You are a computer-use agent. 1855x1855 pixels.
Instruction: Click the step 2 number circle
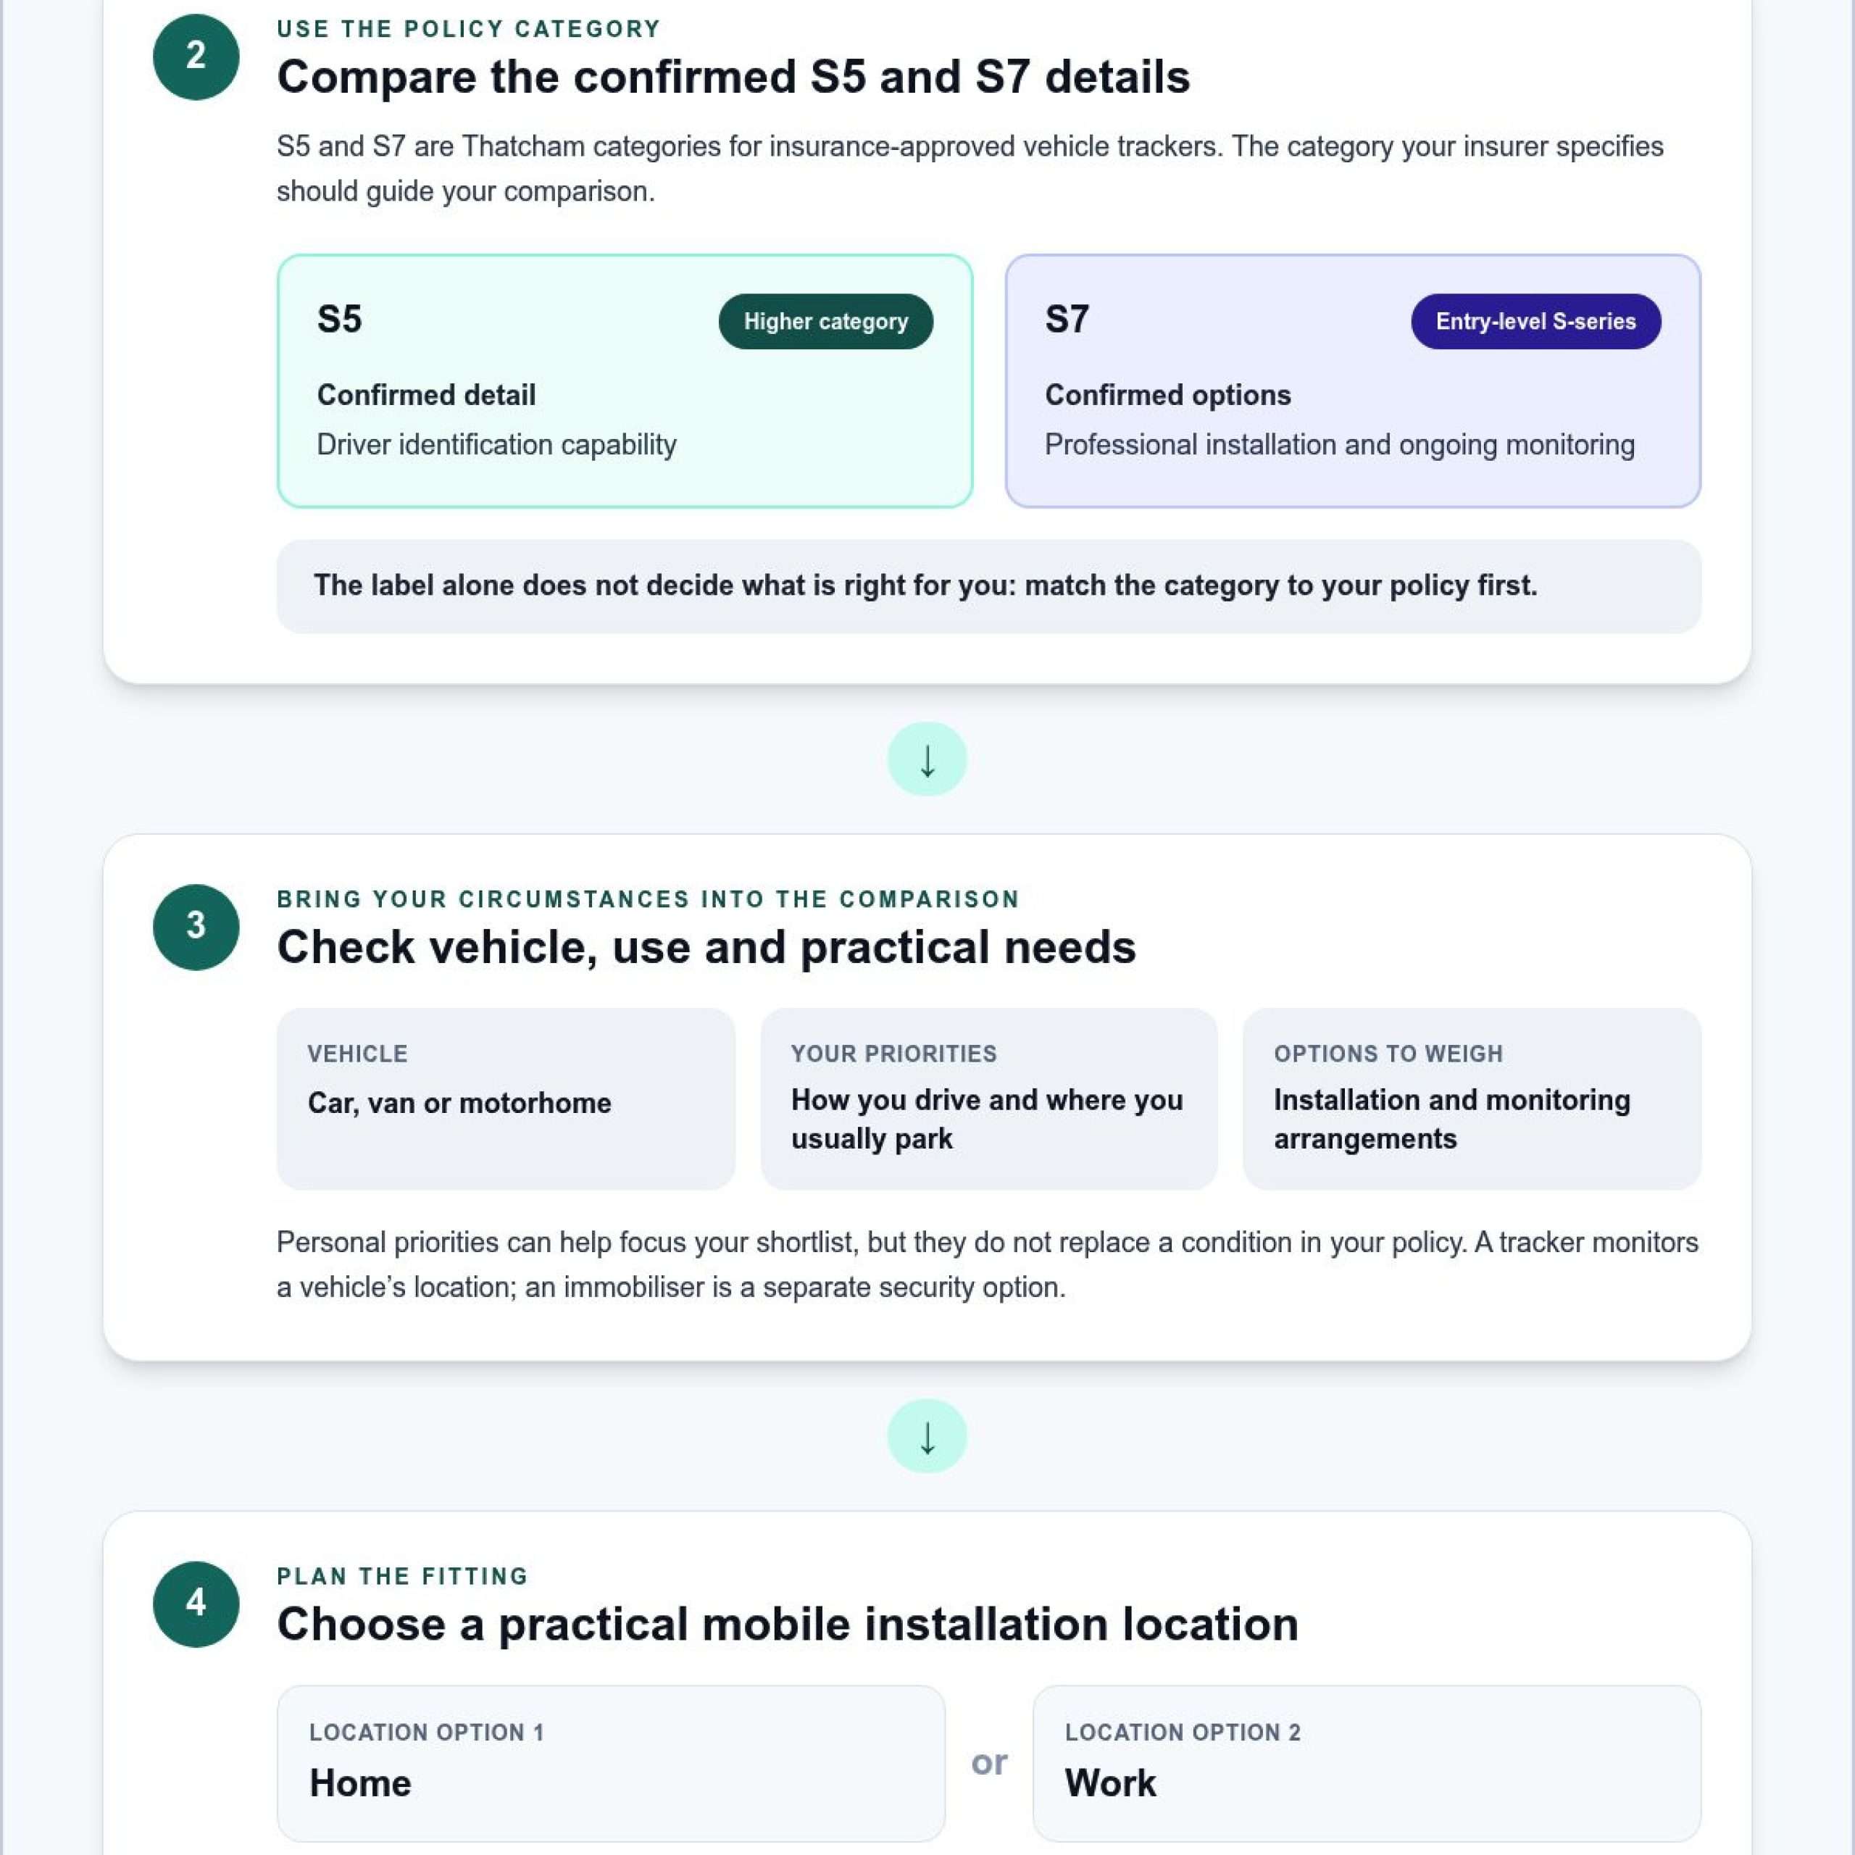pos(196,57)
